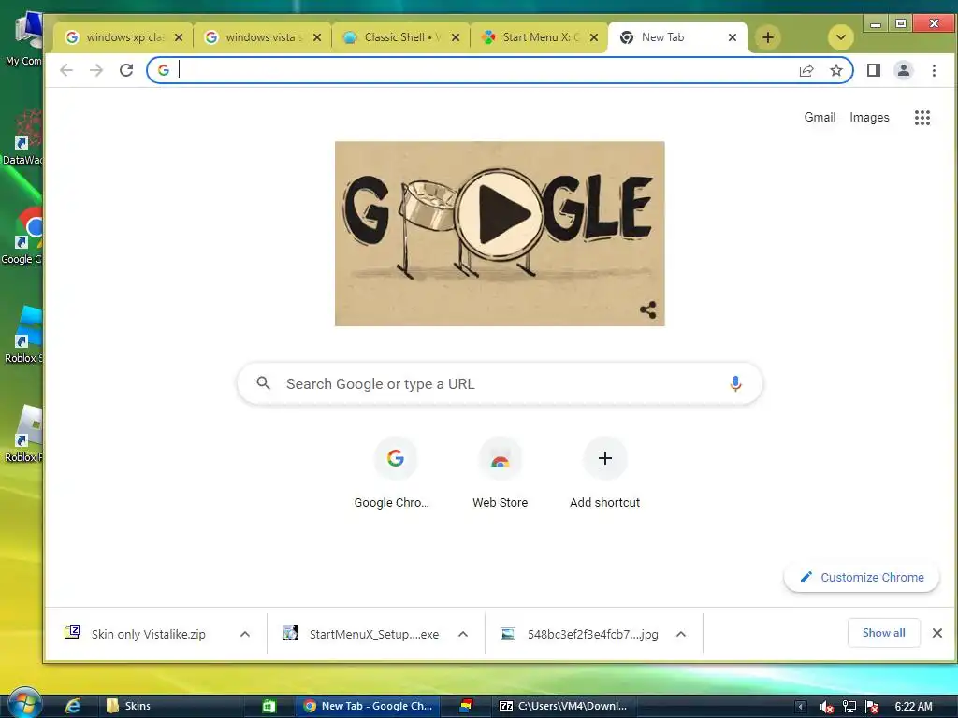Open the Windows Start orb
This screenshot has height=718, width=958.
(x=23, y=705)
